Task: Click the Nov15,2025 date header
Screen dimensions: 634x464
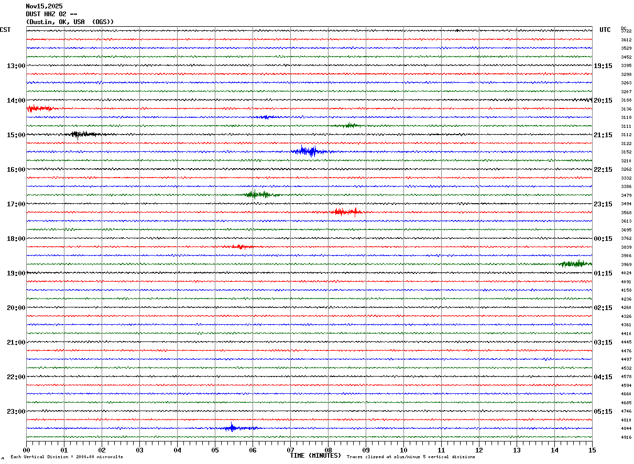Action: (44, 6)
